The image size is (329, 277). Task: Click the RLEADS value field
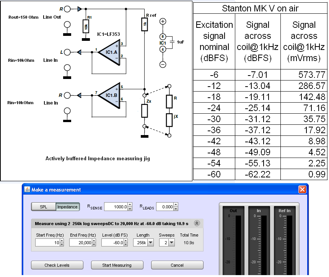[x=165, y=207]
